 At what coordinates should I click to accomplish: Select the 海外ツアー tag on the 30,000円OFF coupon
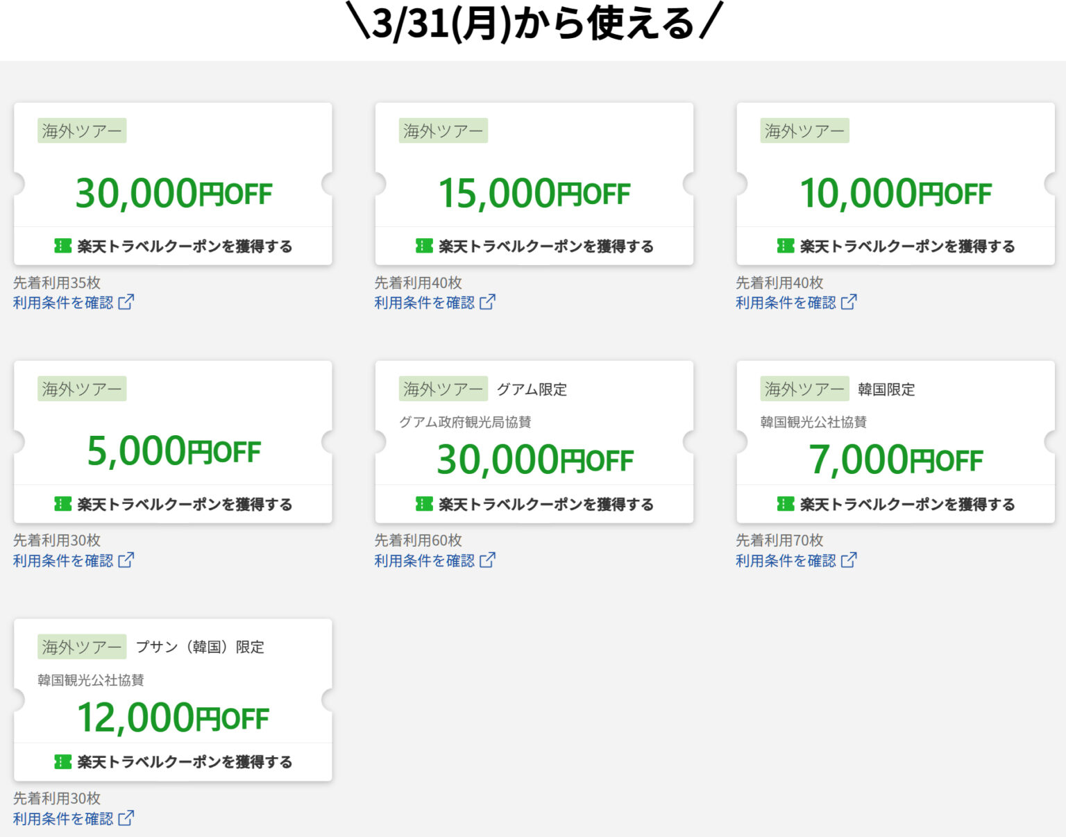82,130
